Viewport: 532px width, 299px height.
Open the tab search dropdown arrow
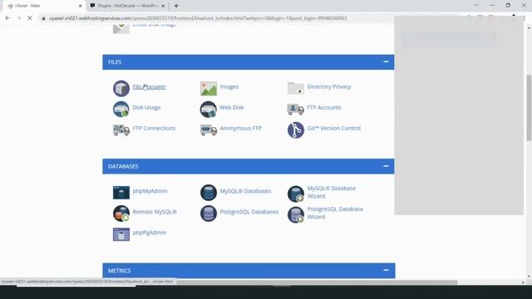pos(476,6)
